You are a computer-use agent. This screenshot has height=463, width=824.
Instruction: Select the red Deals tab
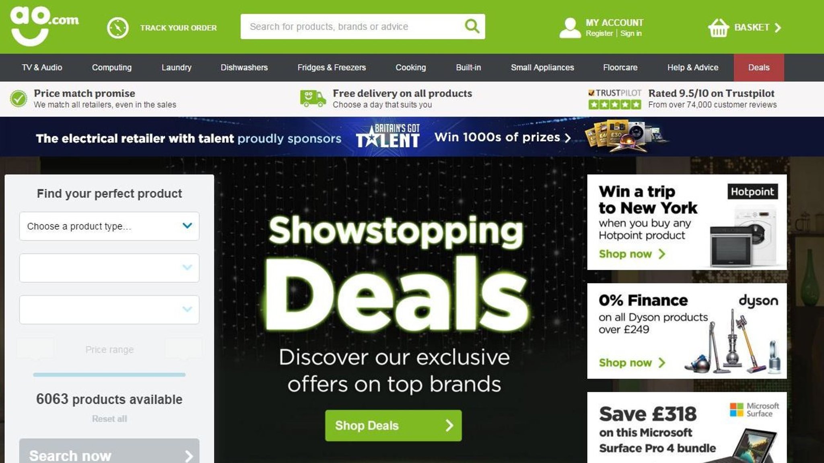coord(759,68)
